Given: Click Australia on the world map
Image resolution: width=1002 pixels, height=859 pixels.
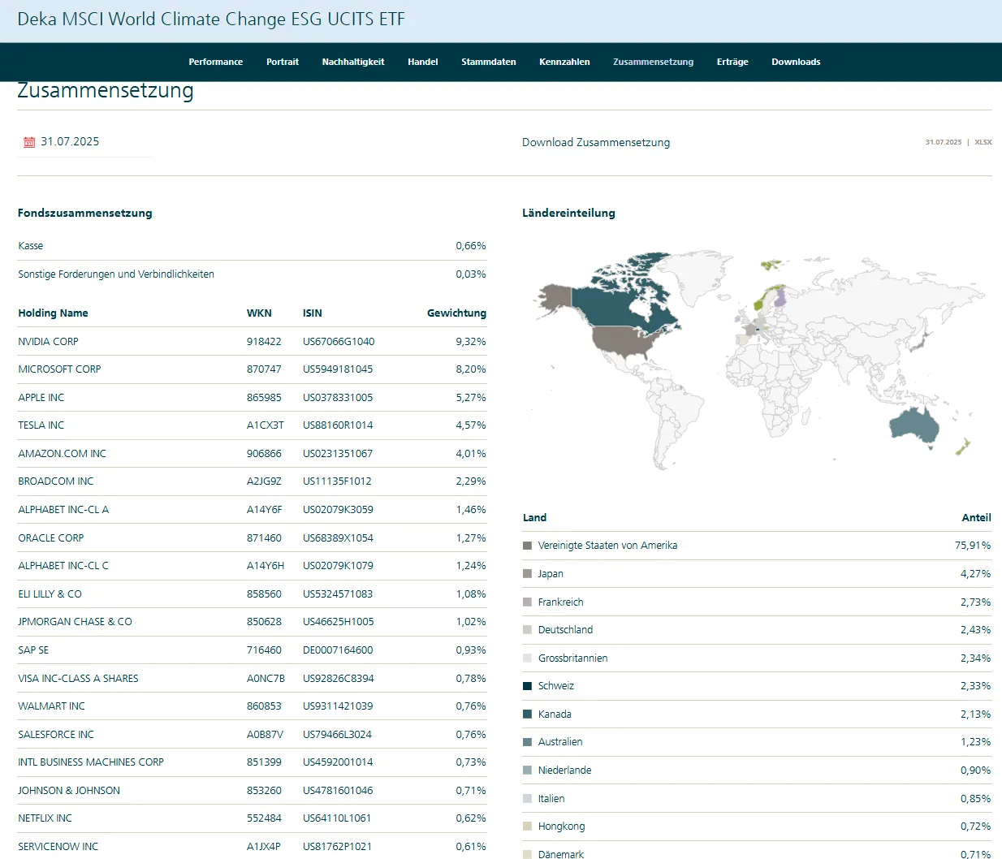Looking at the screenshot, I should tap(913, 425).
